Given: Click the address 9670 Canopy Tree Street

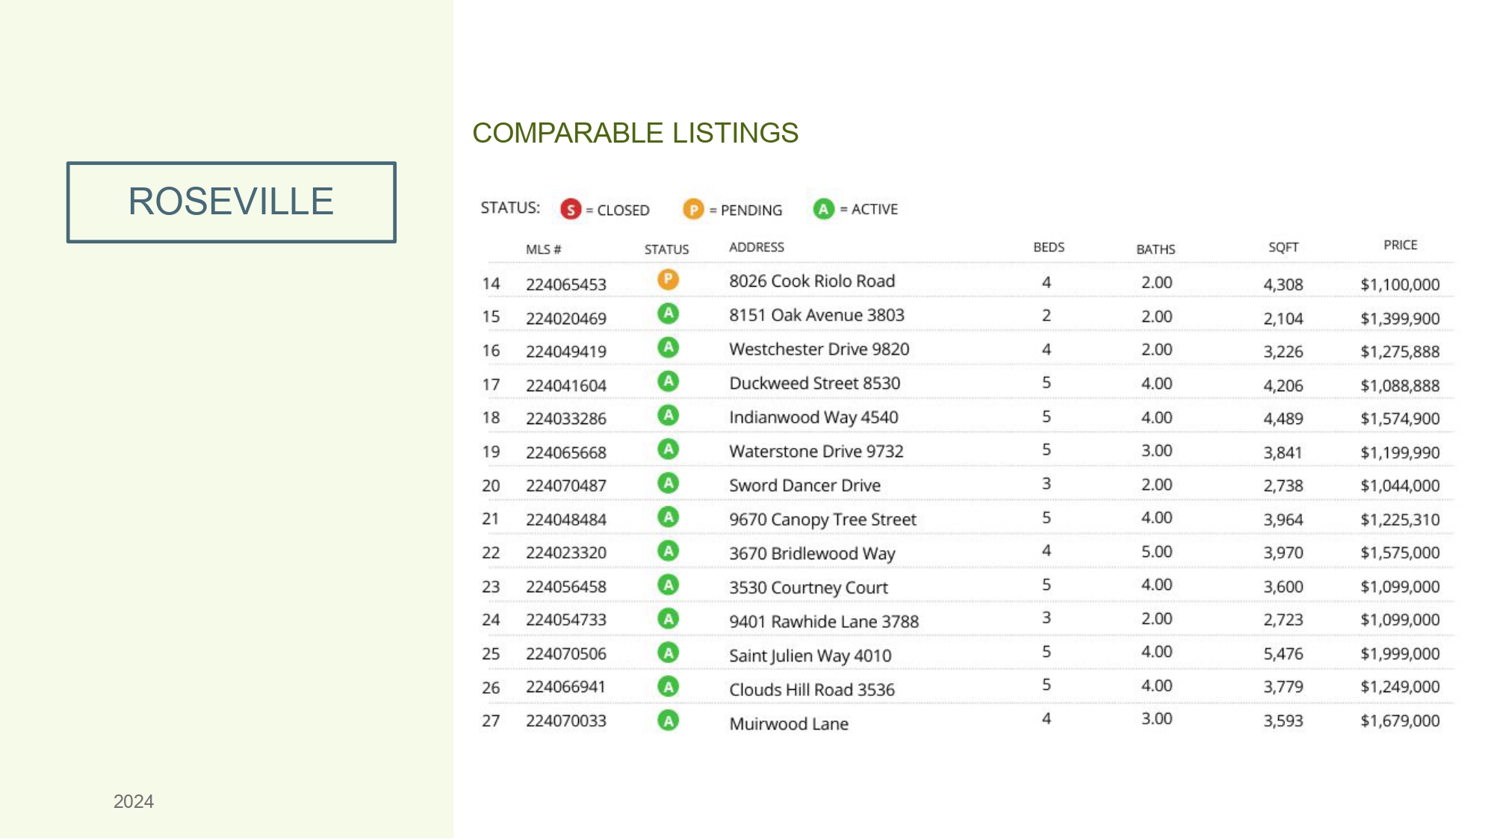Looking at the screenshot, I should click(822, 520).
